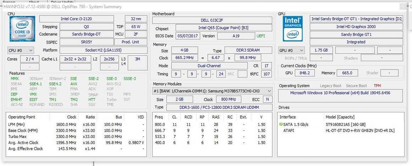Click the Prod. Unit field
412x166 pixels.
click(x=131, y=42)
